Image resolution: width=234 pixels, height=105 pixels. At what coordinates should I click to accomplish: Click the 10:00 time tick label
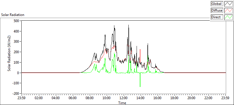coord(107,98)
